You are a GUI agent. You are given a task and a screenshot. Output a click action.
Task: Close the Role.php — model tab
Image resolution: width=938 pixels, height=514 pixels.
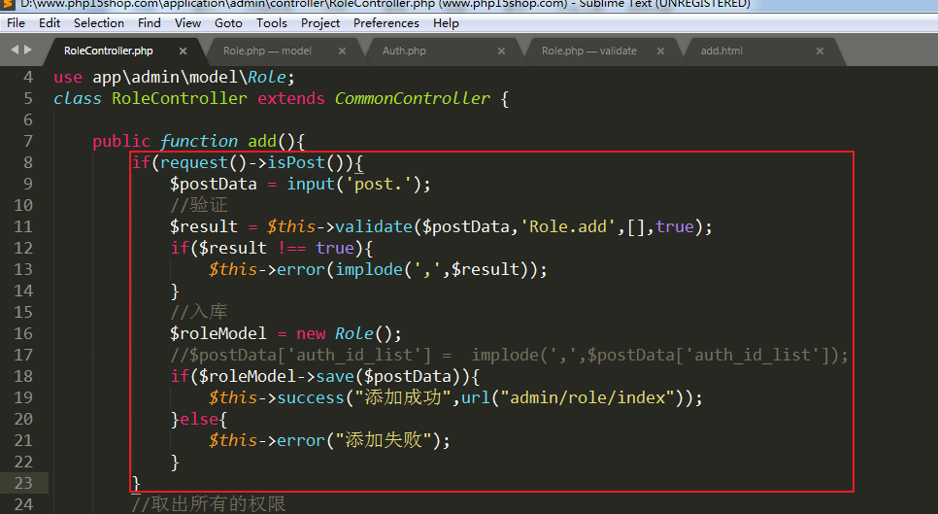tap(343, 51)
